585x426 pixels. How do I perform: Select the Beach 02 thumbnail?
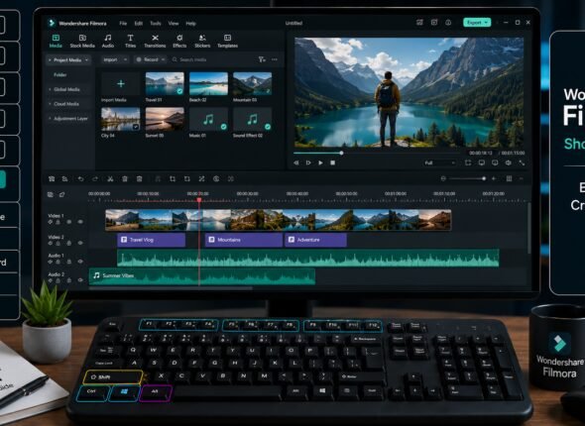[x=208, y=84]
